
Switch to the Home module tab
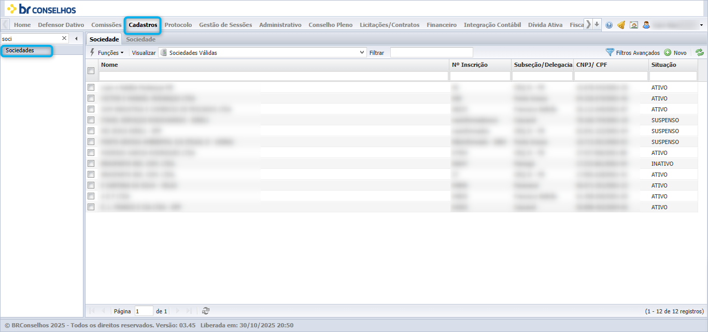tap(22, 25)
